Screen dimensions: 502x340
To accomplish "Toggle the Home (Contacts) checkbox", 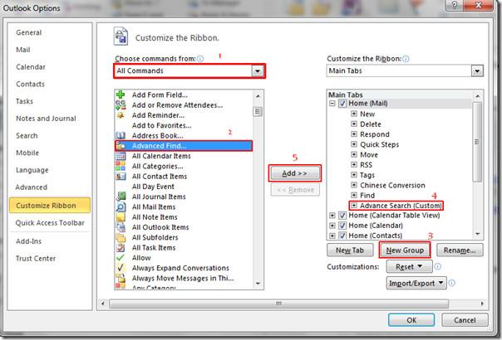I will pos(342,236).
